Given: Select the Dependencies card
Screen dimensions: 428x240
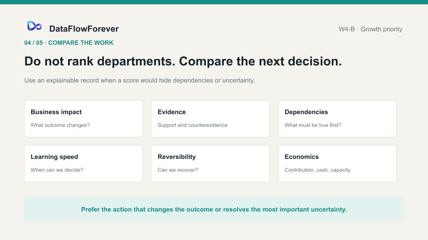Looking at the screenshot, I should 337,119.
